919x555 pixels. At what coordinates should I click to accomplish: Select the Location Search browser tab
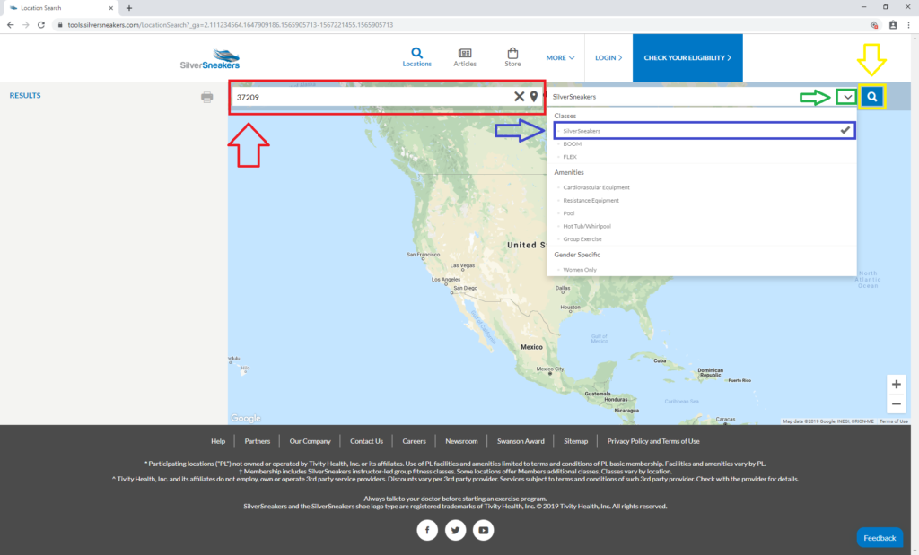(x=61, y=8)
